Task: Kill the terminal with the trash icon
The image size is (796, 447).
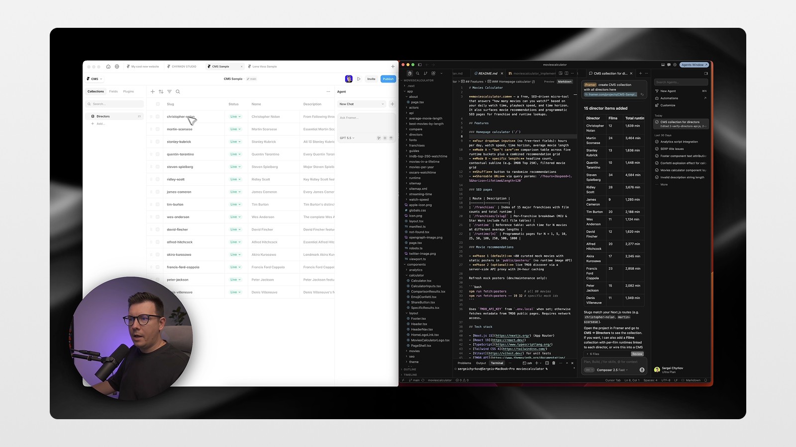Action: [x=554, y=363]
